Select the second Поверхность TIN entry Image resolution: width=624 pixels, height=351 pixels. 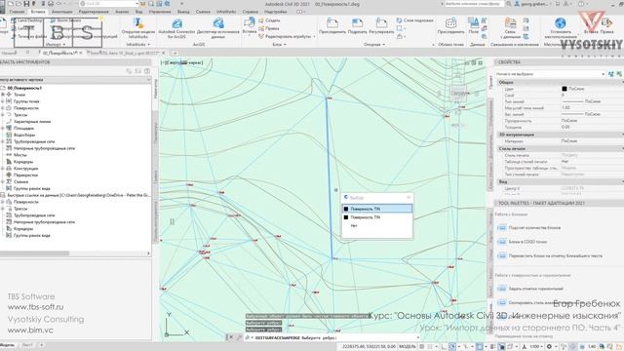377,217
